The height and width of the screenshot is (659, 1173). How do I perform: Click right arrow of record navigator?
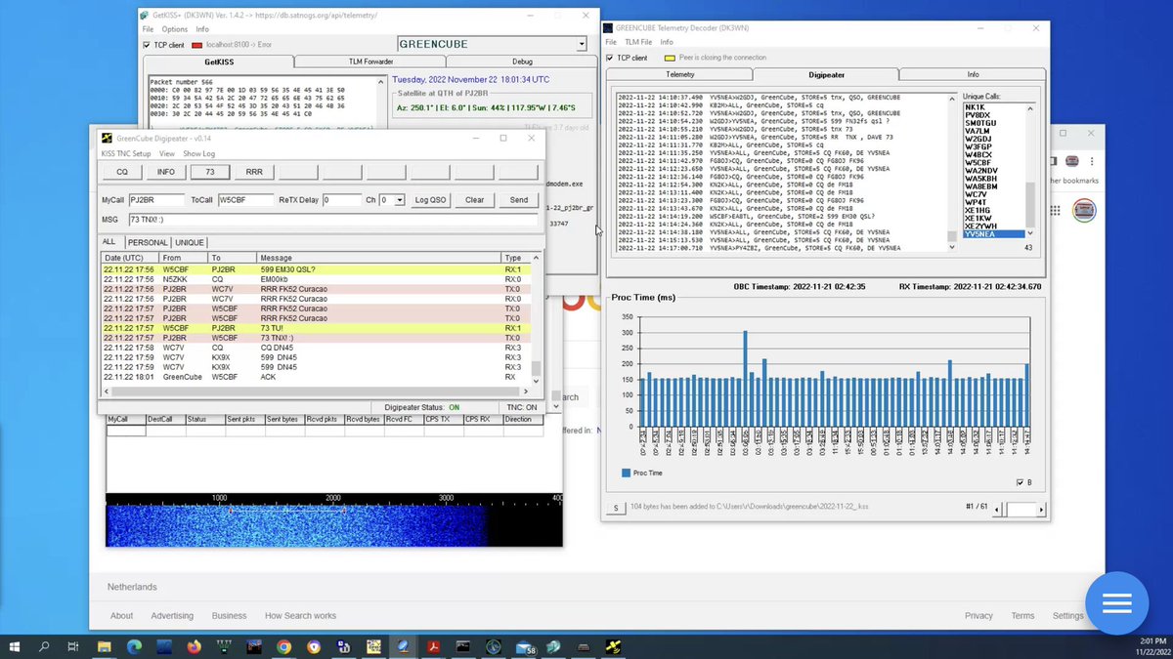(x=1041, y=509)
